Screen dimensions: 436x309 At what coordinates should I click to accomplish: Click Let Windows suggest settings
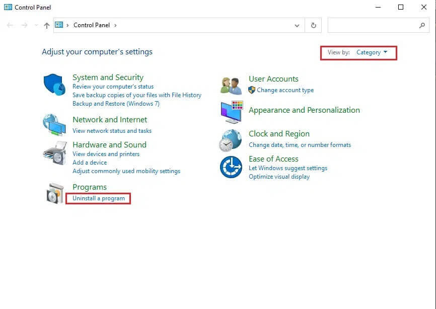point(288,168)
